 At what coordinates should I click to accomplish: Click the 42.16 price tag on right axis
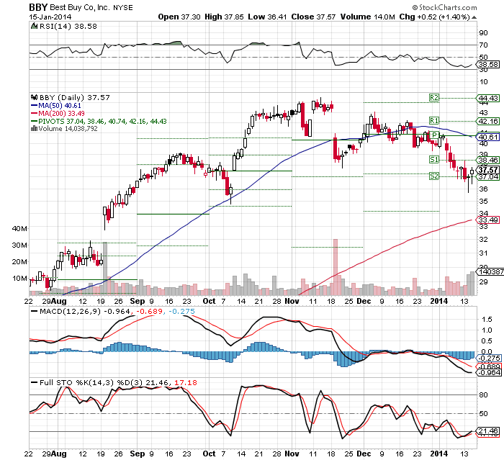tap(488, 121)
